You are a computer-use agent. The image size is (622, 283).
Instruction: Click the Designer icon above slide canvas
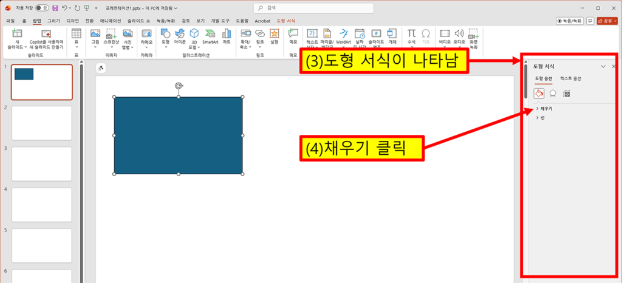(x=101, y=68)
